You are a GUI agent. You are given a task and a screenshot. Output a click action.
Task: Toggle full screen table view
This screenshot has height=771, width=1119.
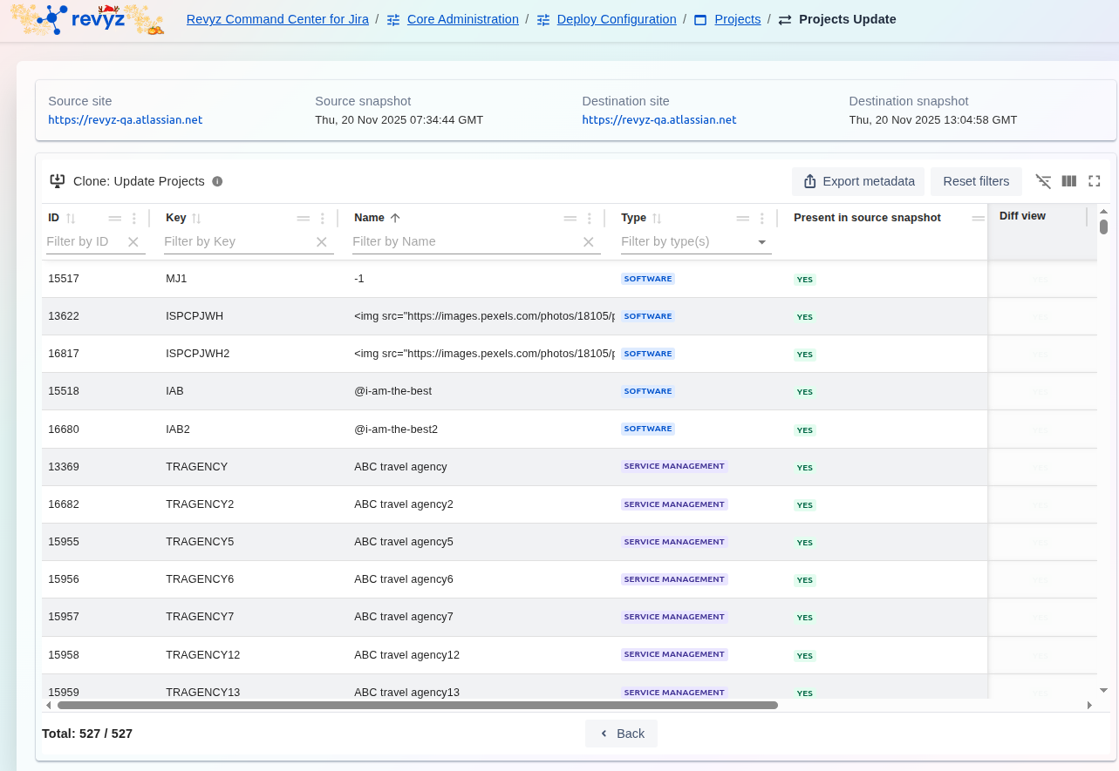pos(1095,181)
